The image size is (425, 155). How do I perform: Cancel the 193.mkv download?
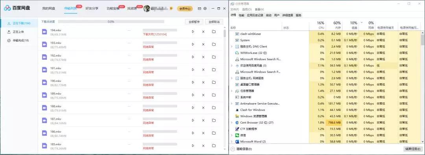click(x=203, y=44)
